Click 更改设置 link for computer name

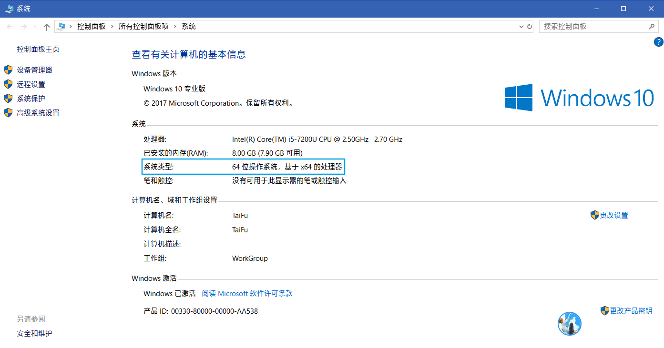click(x=614, y=215)
